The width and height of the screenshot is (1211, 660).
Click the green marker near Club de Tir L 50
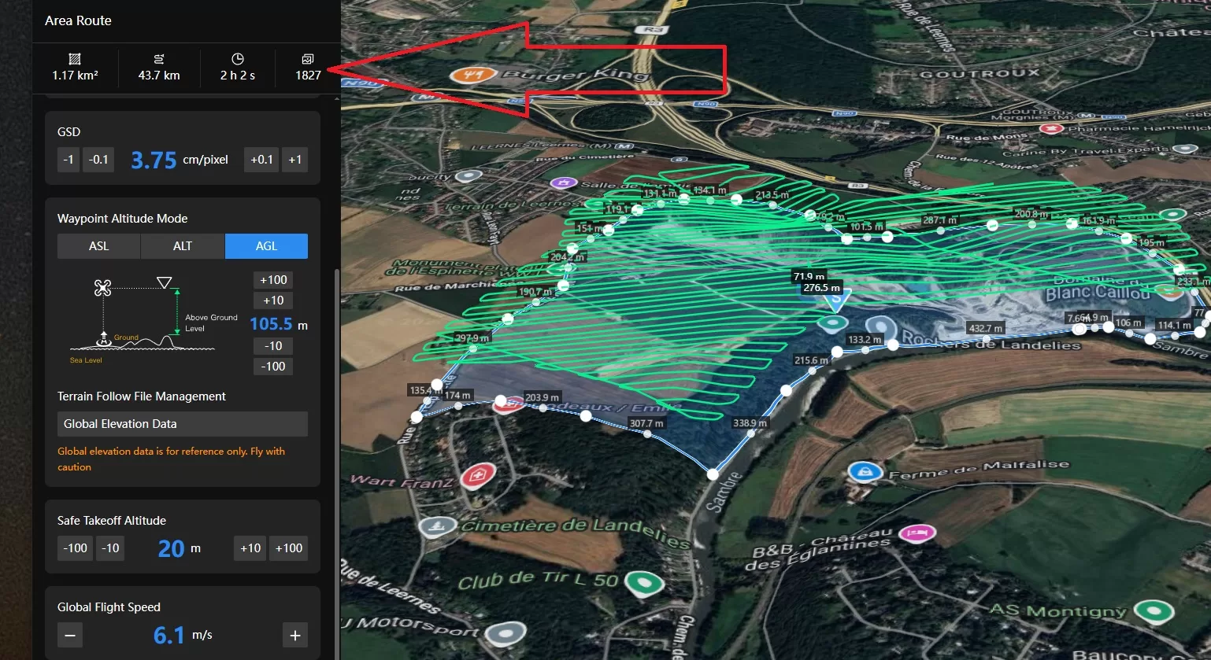tap(643, 584)
